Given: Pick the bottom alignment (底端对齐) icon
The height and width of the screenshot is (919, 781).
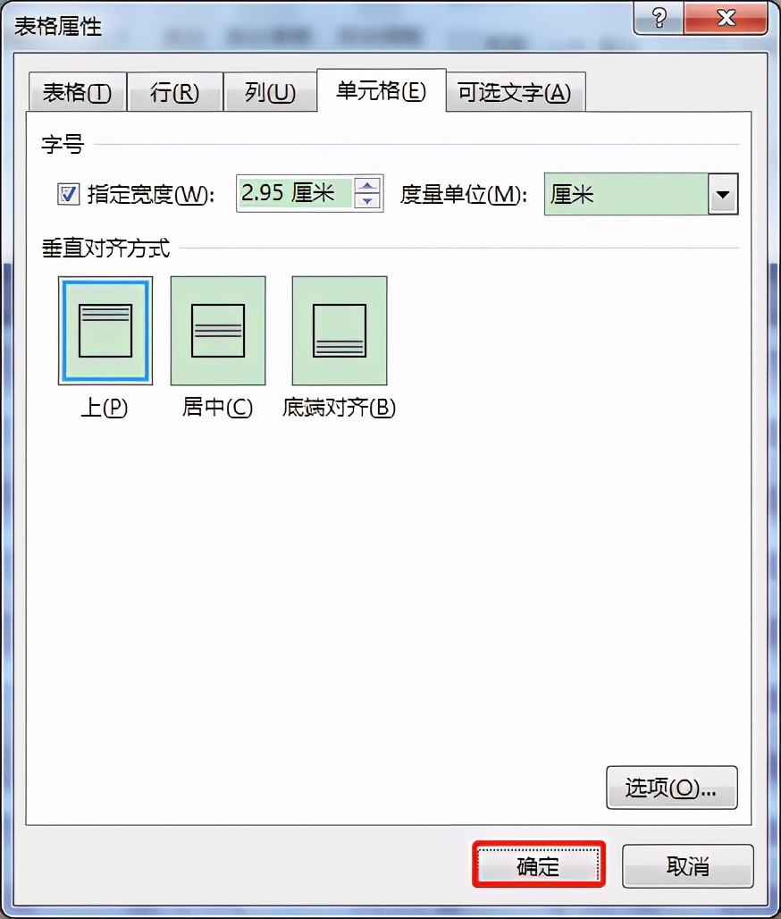Looking at the screenshot, I should coord(340,331).
